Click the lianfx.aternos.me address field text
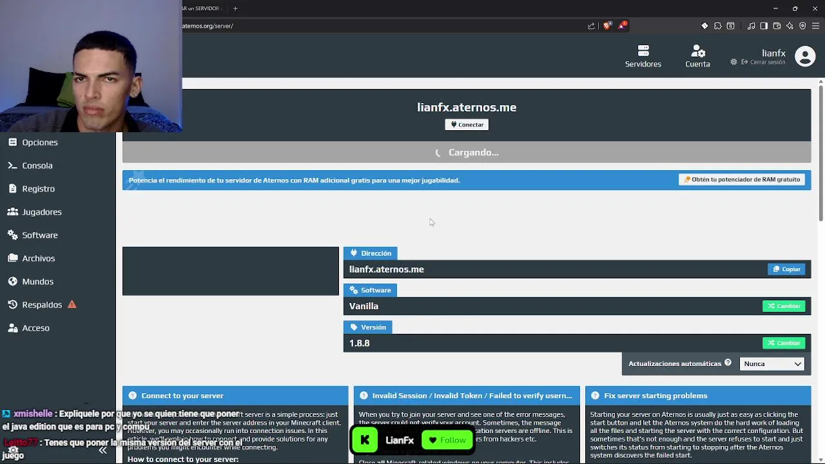The width and height of the screenshot is (825, 464). 387,269
